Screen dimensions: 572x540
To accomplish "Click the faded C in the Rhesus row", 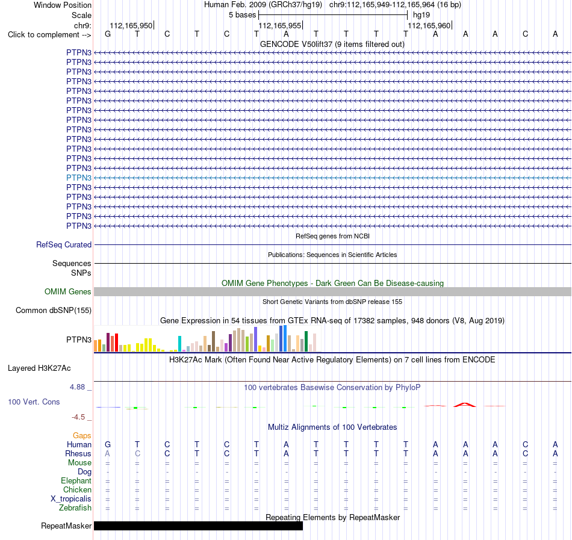I will (x=137, y=453).
